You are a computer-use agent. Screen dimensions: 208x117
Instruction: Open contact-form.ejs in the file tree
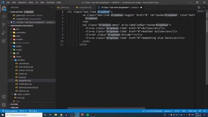(x=26, y=70)
